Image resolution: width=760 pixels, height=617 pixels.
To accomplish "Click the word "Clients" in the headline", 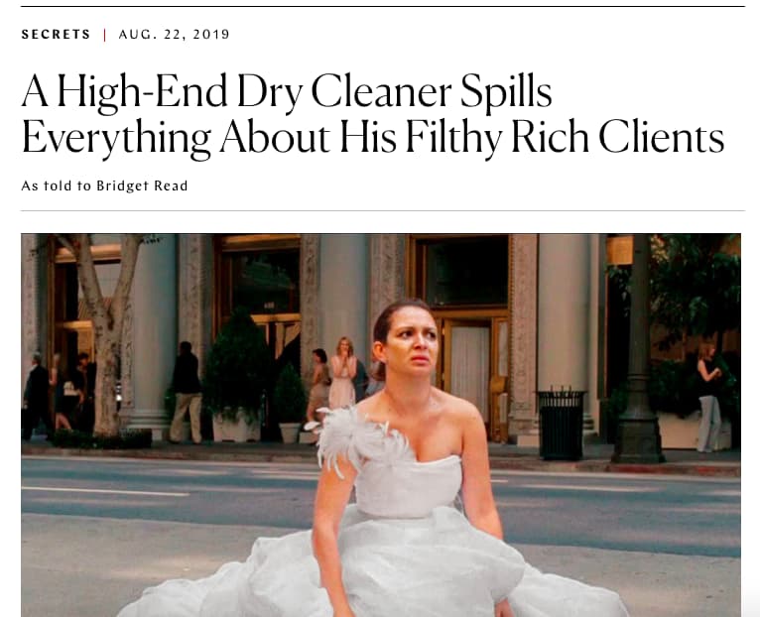I will tap(661, 137).
